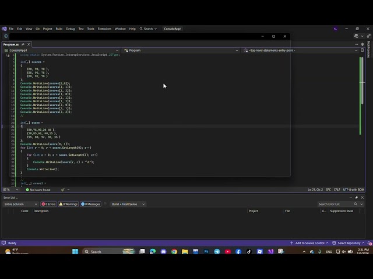Sort by the File column header
The width and height of the screenshot is (373, 279).
(287, 211)
